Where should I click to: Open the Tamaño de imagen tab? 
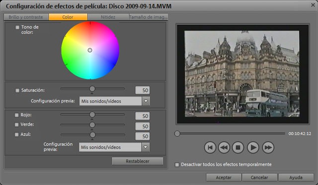(x=149, y=17)
